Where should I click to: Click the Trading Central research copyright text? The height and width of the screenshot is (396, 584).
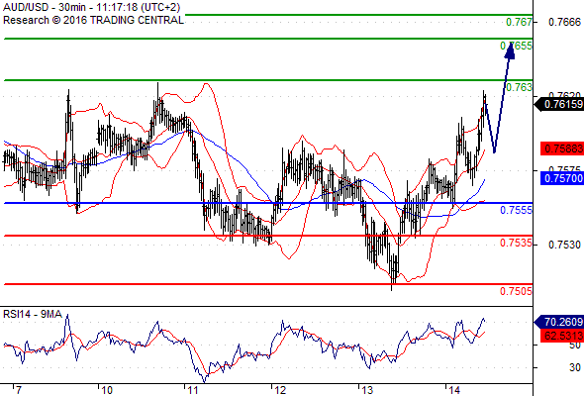(93, 20)
